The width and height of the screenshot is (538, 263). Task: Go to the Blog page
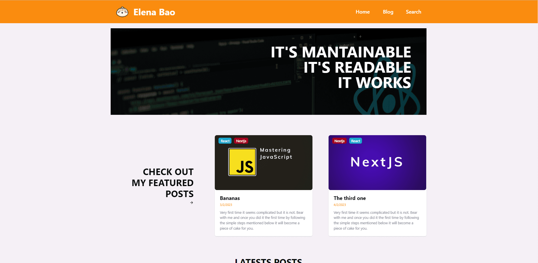[388, 12]
